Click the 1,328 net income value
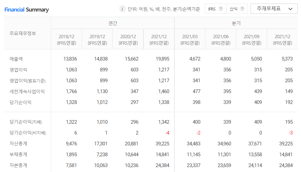 pyautogui.click(x=72, y=102)
